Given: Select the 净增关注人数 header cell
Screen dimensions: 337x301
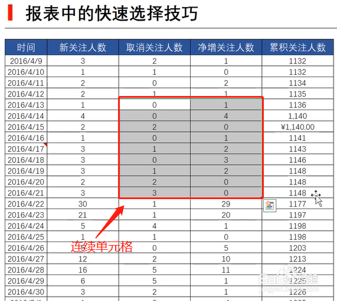Looking at the screenshot, I should (226, 47).
